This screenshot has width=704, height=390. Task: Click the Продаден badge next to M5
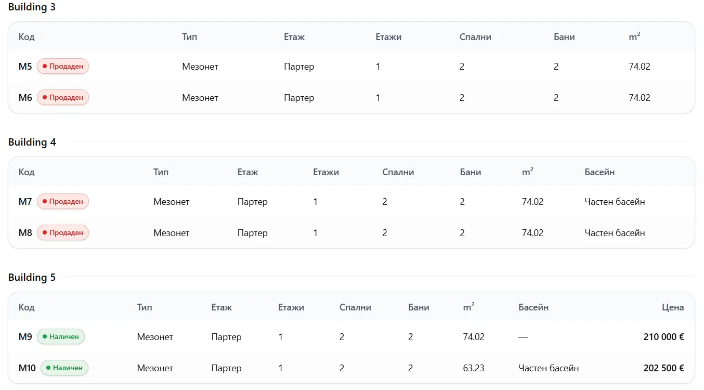63,67
